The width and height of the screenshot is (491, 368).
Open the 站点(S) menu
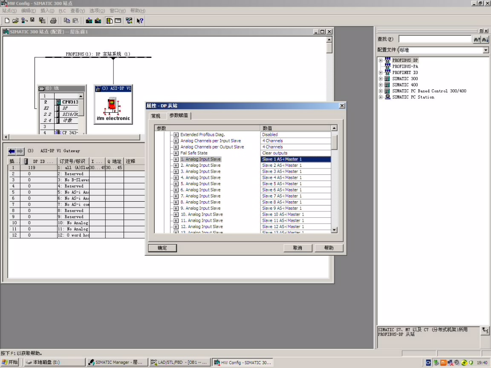tap(9, 11)
